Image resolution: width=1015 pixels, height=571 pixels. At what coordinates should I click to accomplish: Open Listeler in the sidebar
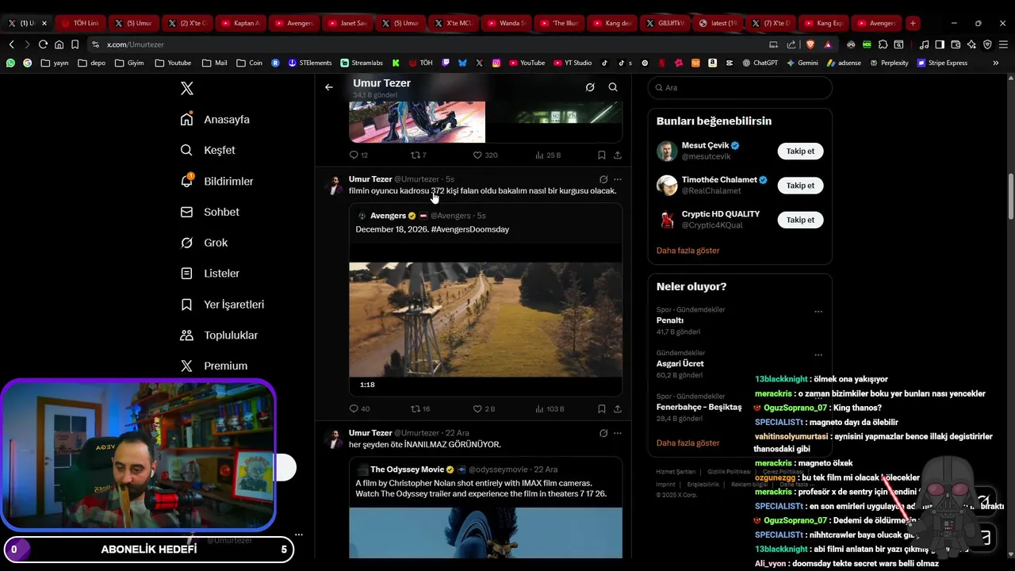[209, 274]
